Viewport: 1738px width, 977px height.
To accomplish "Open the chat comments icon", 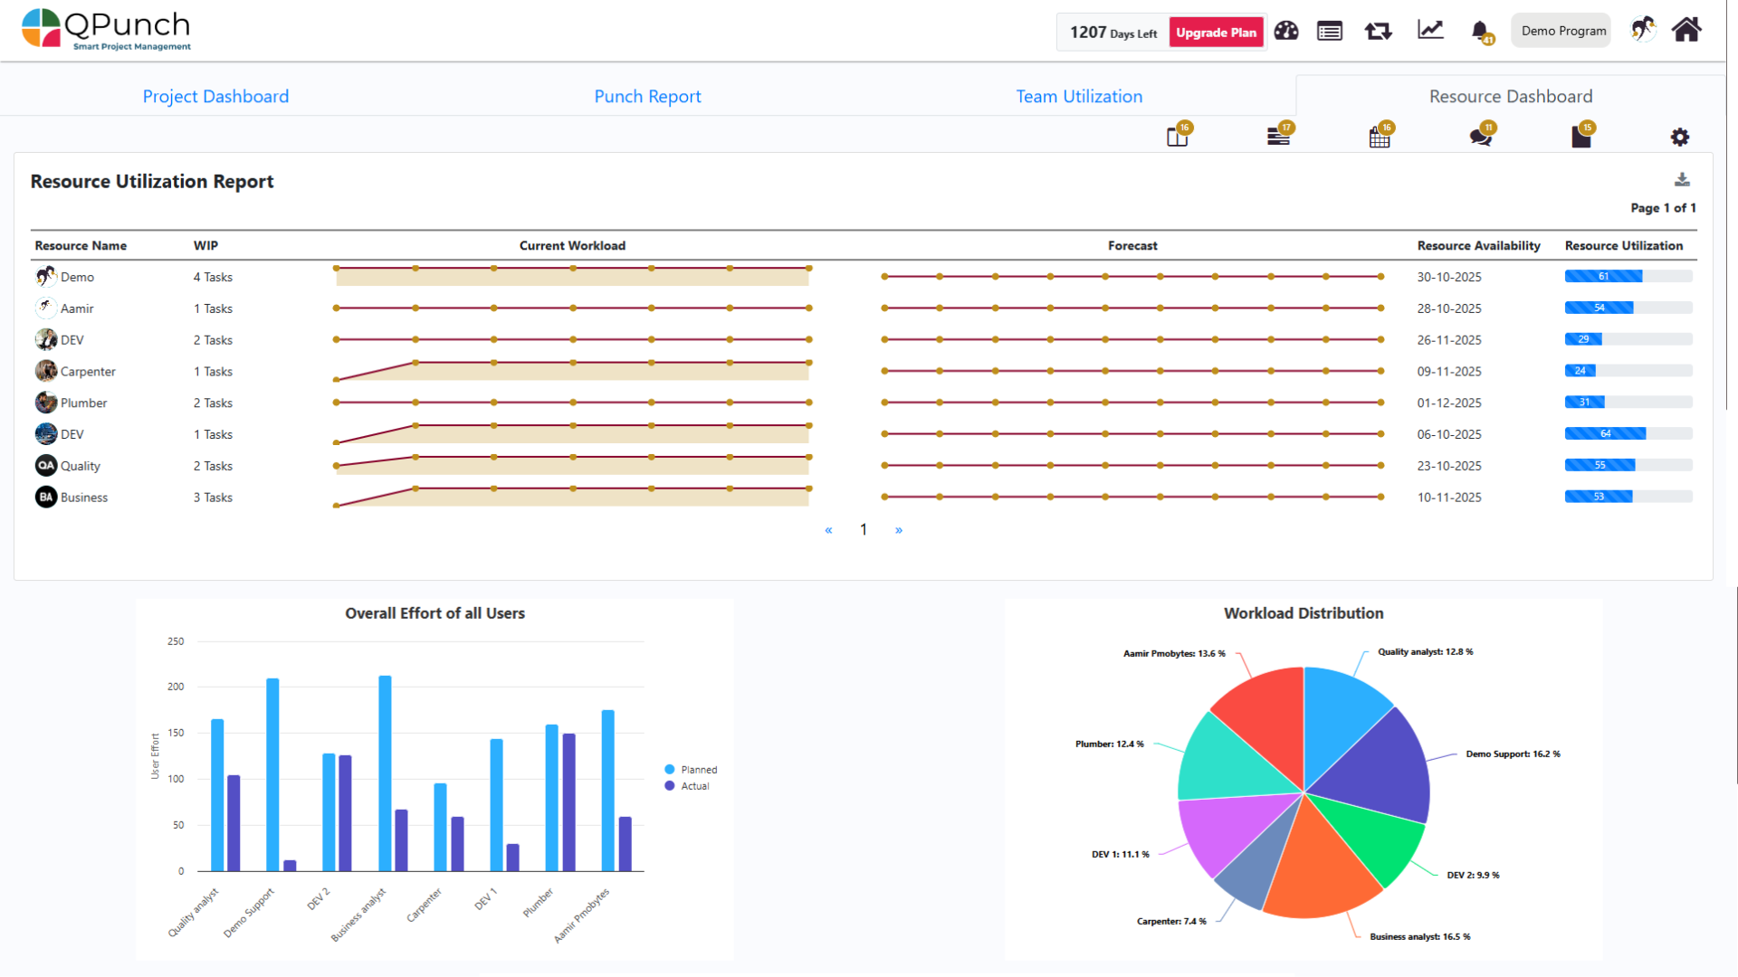I will [1480, 138].
